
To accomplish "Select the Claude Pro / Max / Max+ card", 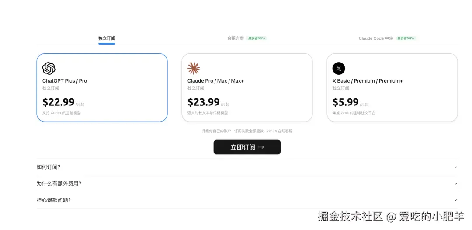I will [x=247, y=87].
